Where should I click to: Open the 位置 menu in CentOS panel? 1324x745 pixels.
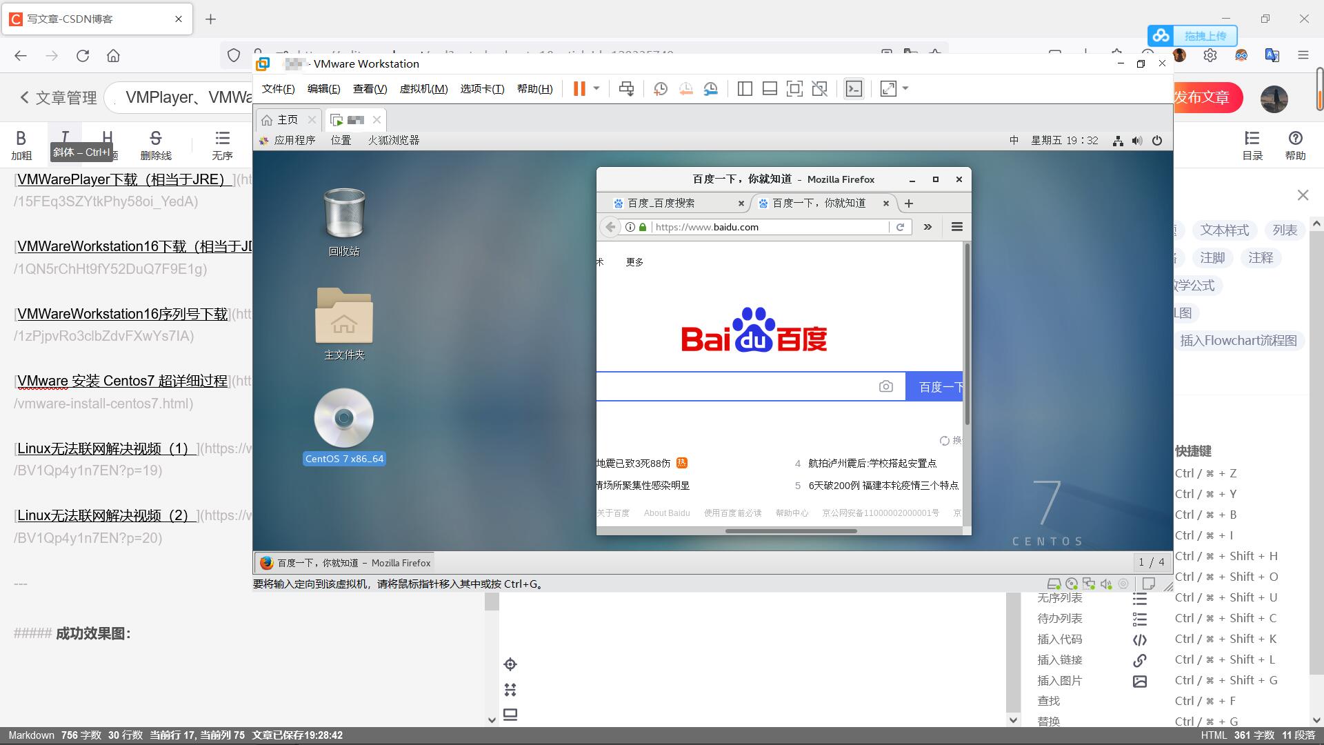click(x=341, y=140)
